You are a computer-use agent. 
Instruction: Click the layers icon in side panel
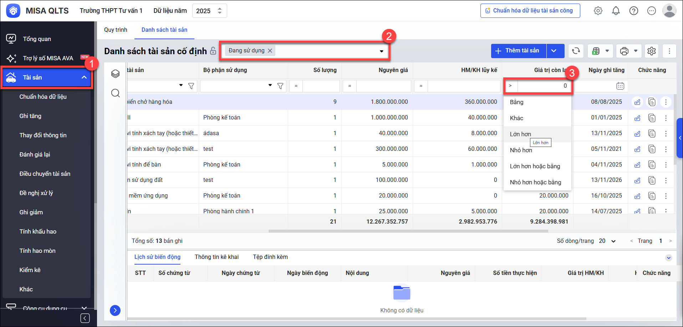click(115, 74)
